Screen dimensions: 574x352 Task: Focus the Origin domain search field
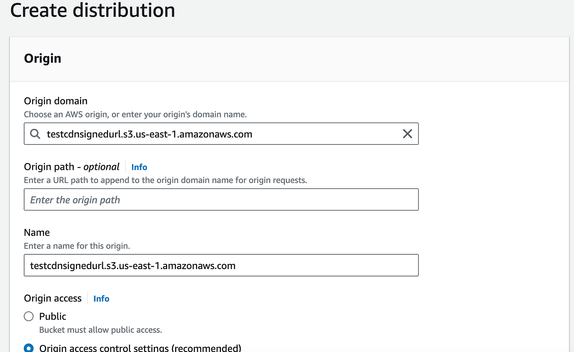tap(221, 134)
